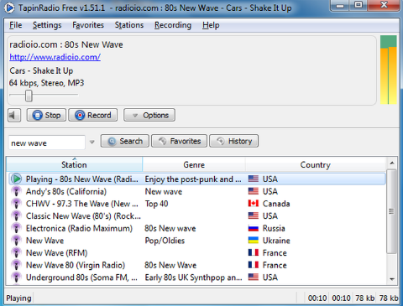The height and width of the screenshot is (306, 403).
Task: Click the 'Pop/Oldies' genre cell
Action: pos(165,241)
